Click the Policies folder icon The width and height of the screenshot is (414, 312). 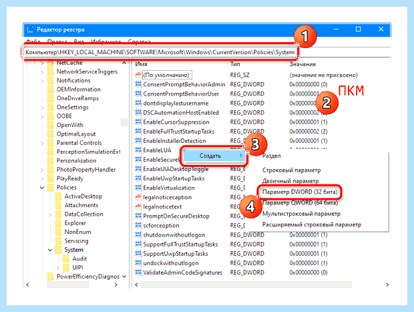[x=51, y=187]
